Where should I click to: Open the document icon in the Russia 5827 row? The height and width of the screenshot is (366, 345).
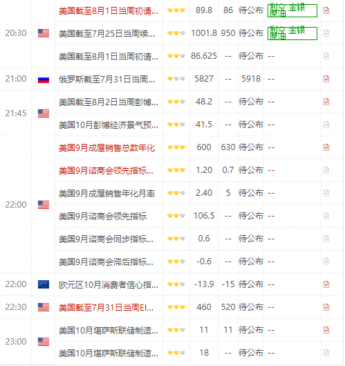coord(326,79)
